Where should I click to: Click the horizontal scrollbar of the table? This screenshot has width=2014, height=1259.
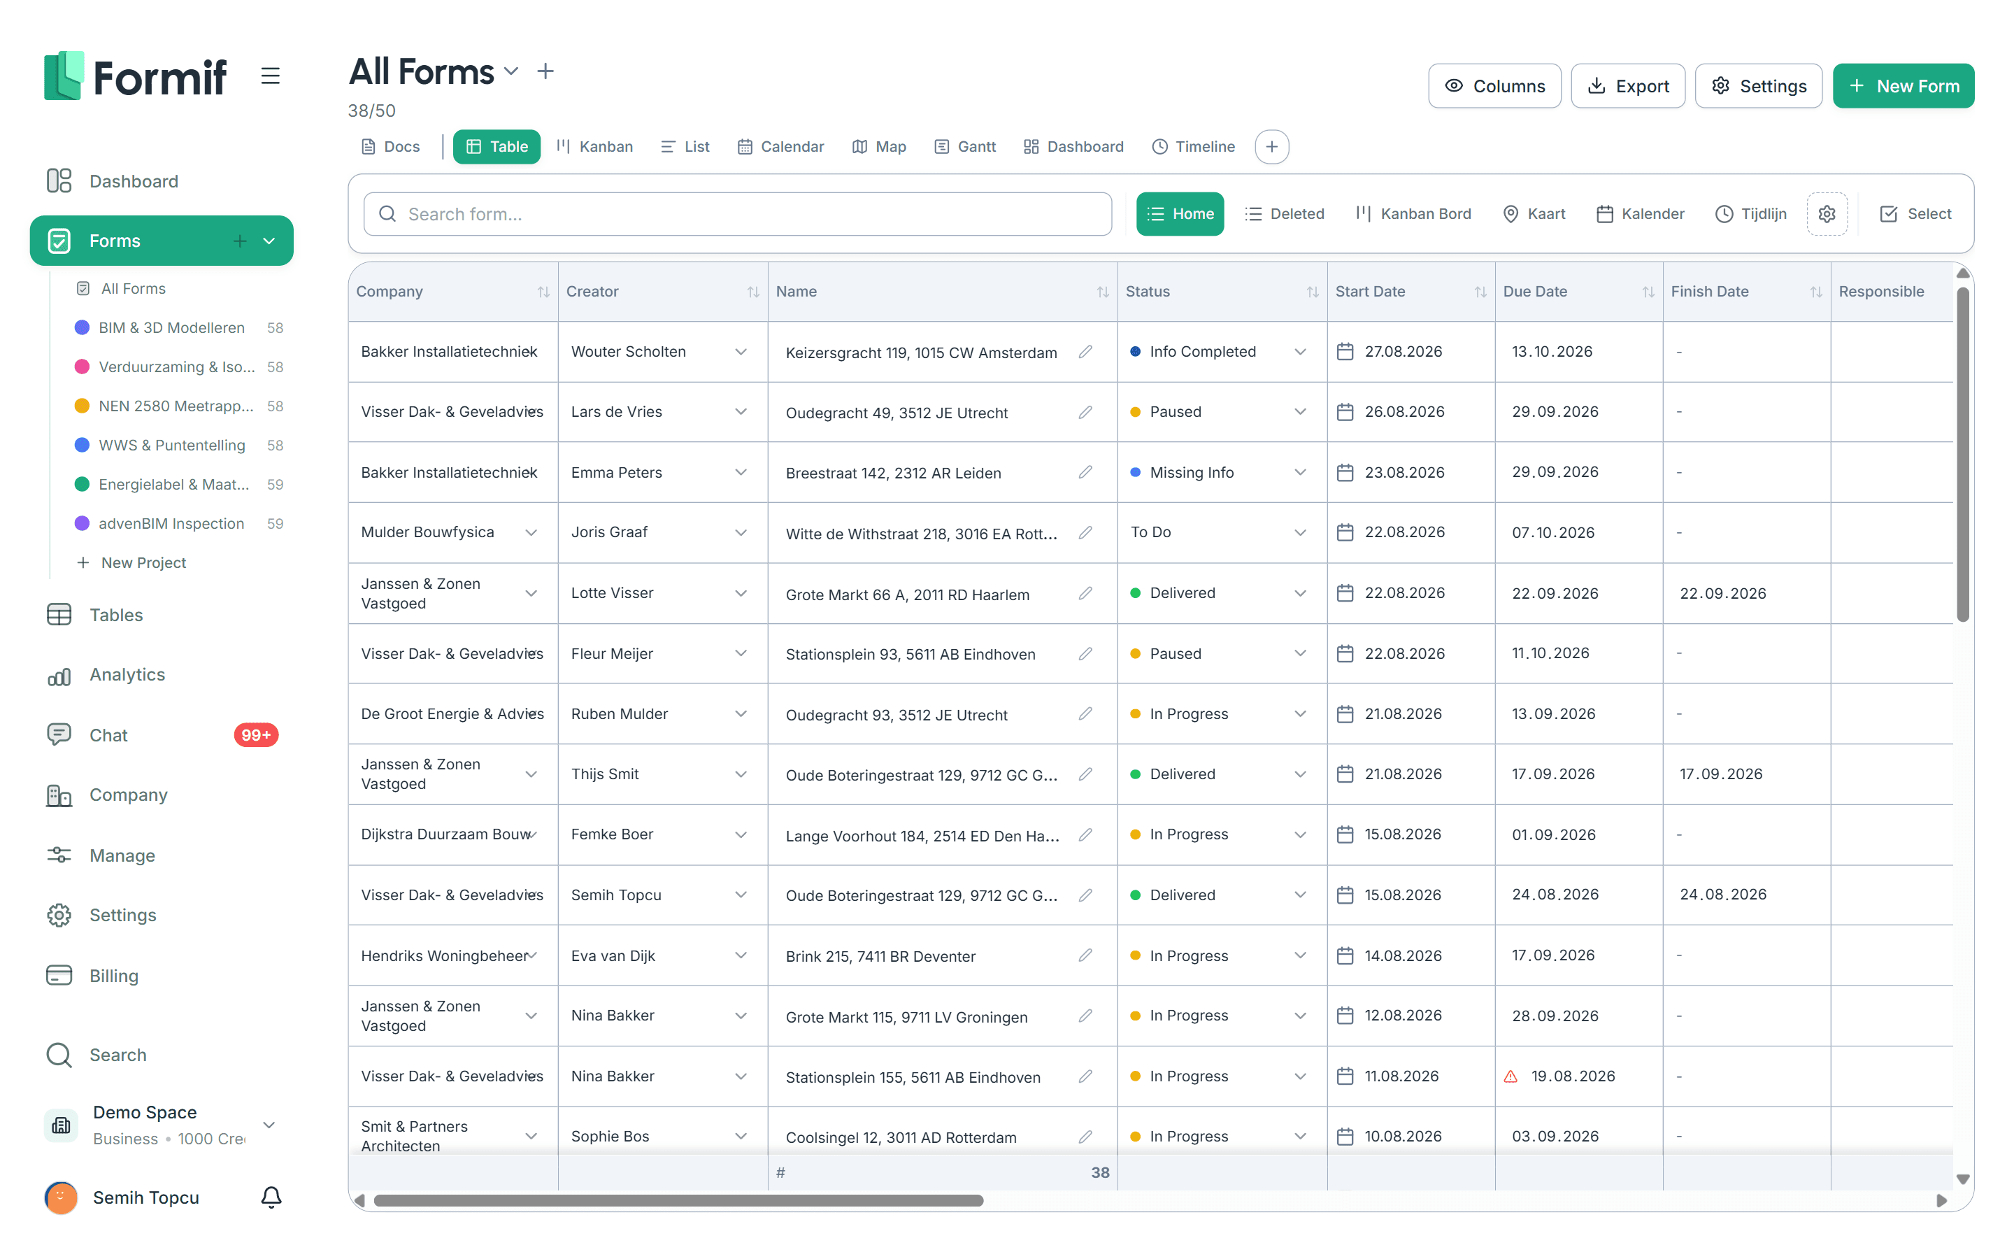pyautogui.click(x=678, y=1200)
